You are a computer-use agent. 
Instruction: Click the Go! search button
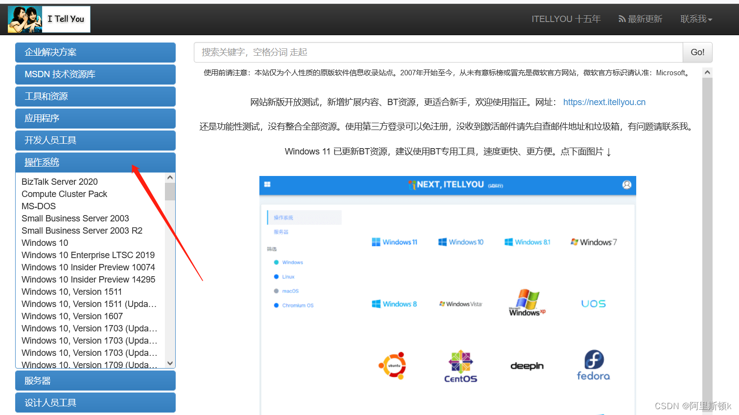click(697, 52)
